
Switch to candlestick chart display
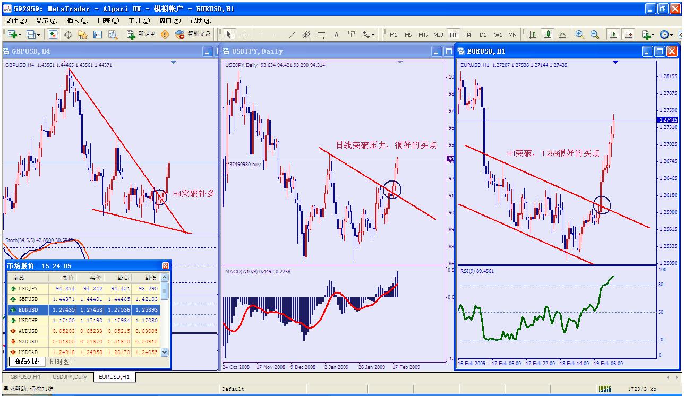(x=547, y=35)
